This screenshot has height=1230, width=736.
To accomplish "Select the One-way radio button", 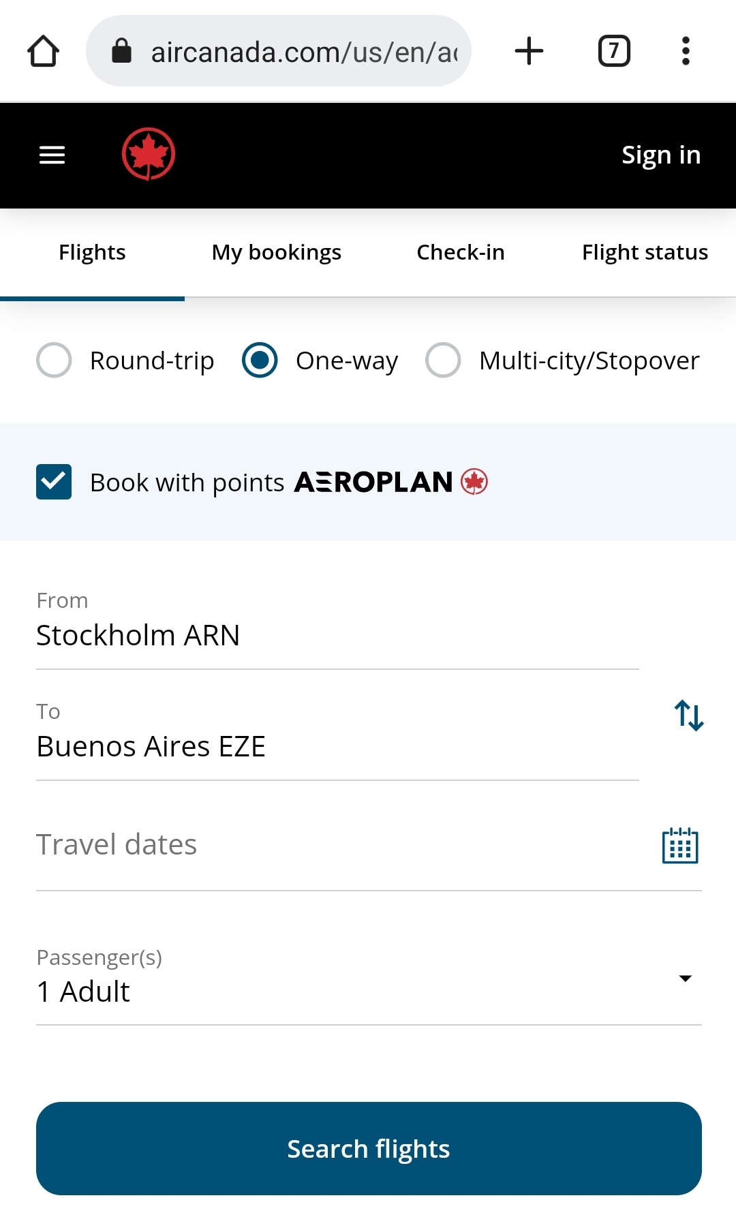I will (x=260, y=360).
